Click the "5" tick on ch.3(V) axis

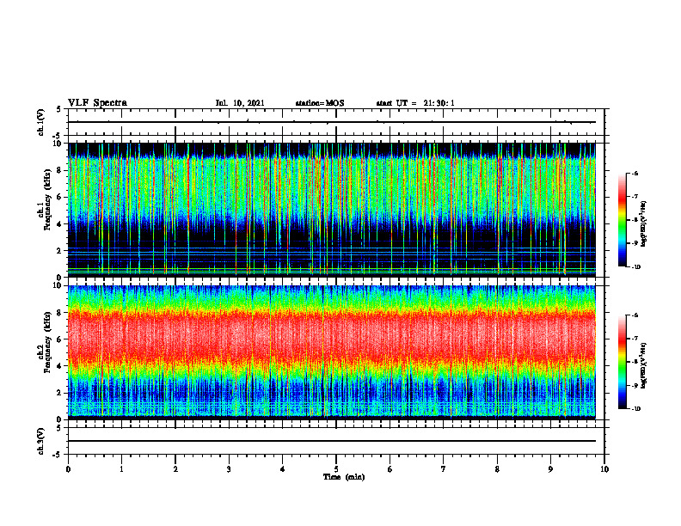click(58, 428)
